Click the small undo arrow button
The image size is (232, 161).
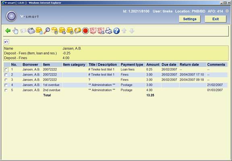pos(6,42)
